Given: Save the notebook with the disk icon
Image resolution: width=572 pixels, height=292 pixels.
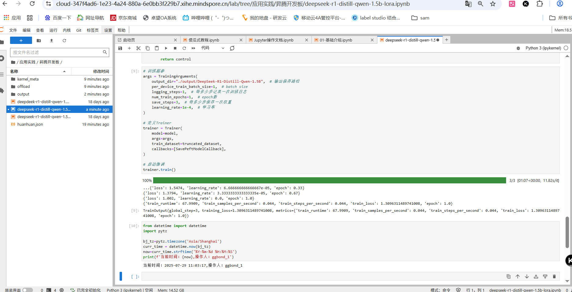Looking at the screenshot, I should [x=120, y=48].
